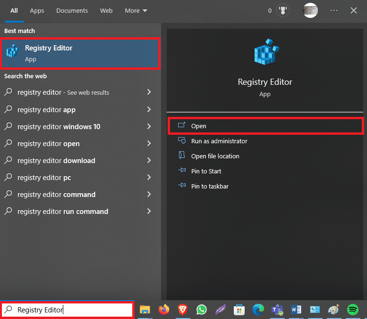Image resolution: width=367 pixels, height=319 pixels.
Task: Open Paint from the taskbar
Action: (333, 310)
